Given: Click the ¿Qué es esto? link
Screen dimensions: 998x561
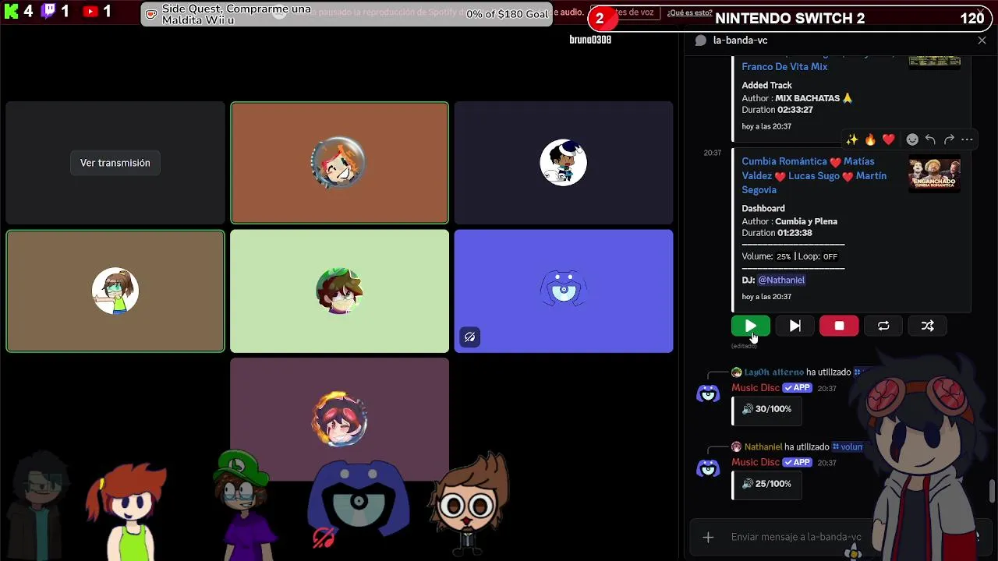Looking at the screenshot, I should tap(689, 12).
